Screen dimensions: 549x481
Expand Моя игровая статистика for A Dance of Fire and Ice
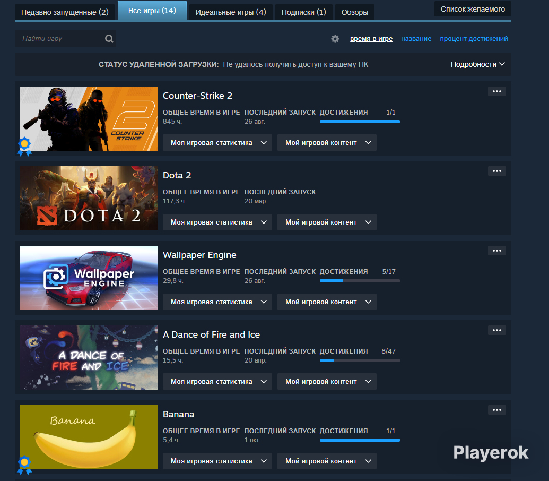217,381
